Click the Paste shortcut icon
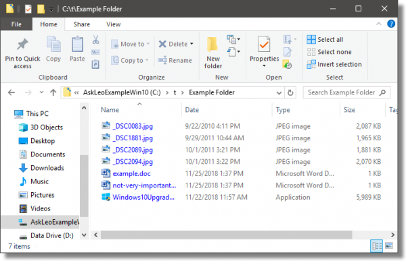 pyautogui.click(x=95, y=64)
